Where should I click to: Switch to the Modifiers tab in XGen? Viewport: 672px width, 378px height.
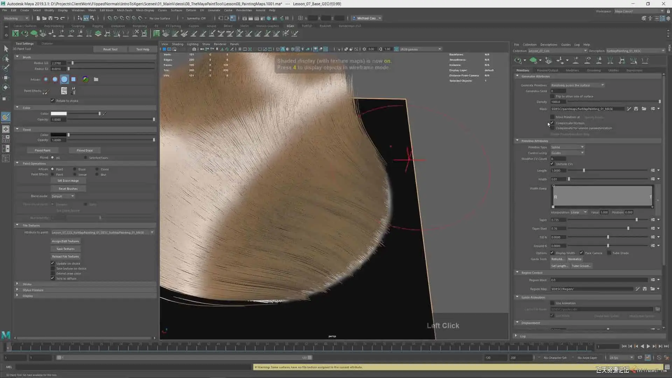[x=572, y=70]
